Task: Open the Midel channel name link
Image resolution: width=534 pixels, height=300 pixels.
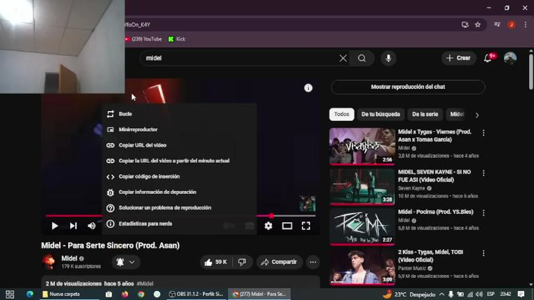Action: click(69, 258)
